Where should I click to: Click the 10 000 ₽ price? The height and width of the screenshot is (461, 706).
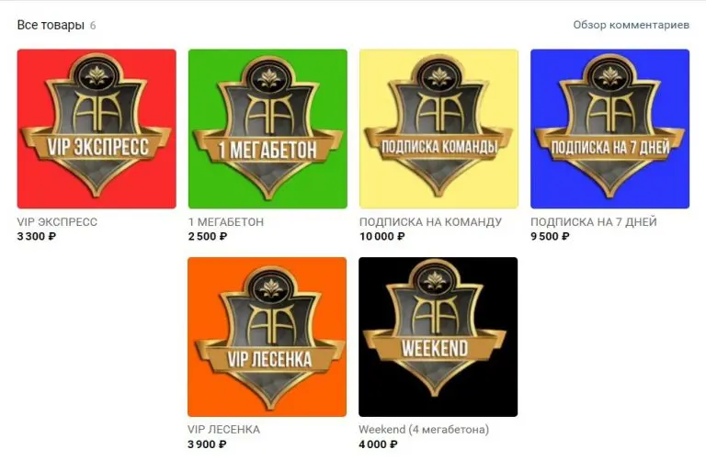pos(381,236)
